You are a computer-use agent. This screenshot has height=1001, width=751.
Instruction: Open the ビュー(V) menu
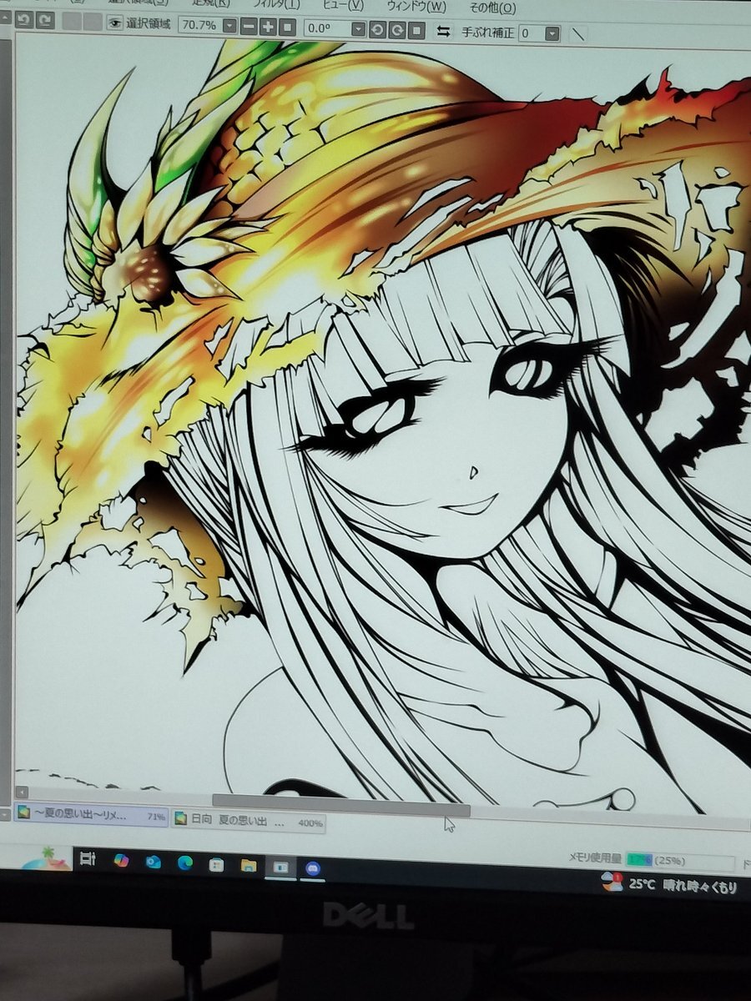[343, 5]
